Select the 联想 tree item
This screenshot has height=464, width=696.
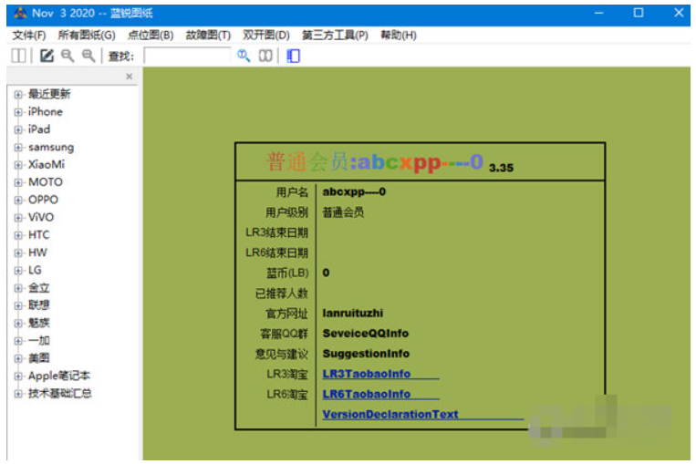[x=39, y=305]
